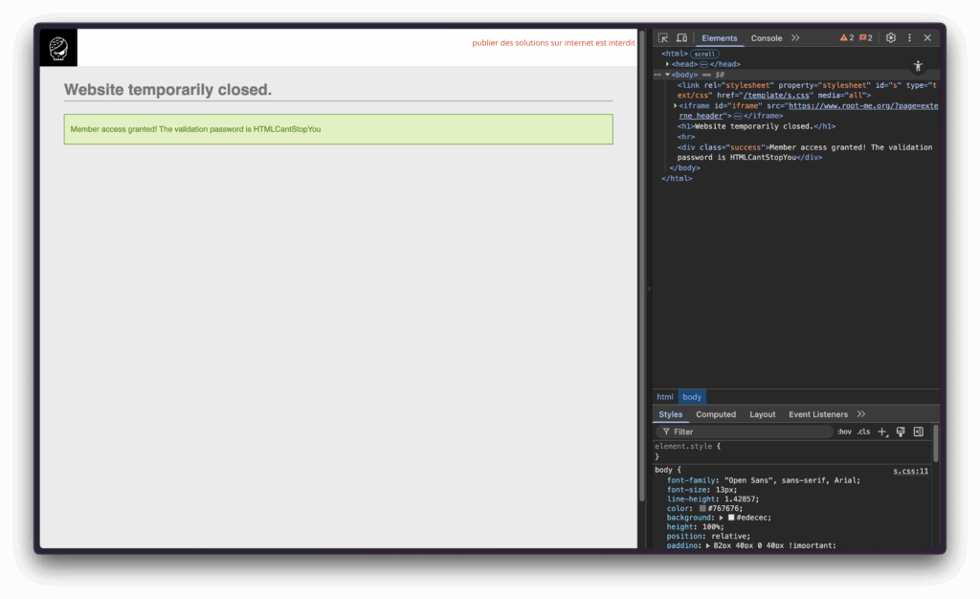The image size is (980, 599).
Task: Click the #767676 color swatch
Action: pos(702,508)
